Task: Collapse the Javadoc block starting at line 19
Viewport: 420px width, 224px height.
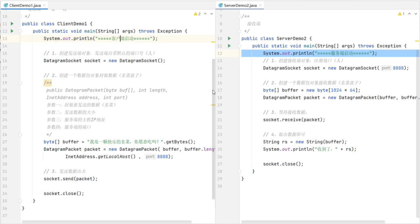Action: click(x=20, y=83)
